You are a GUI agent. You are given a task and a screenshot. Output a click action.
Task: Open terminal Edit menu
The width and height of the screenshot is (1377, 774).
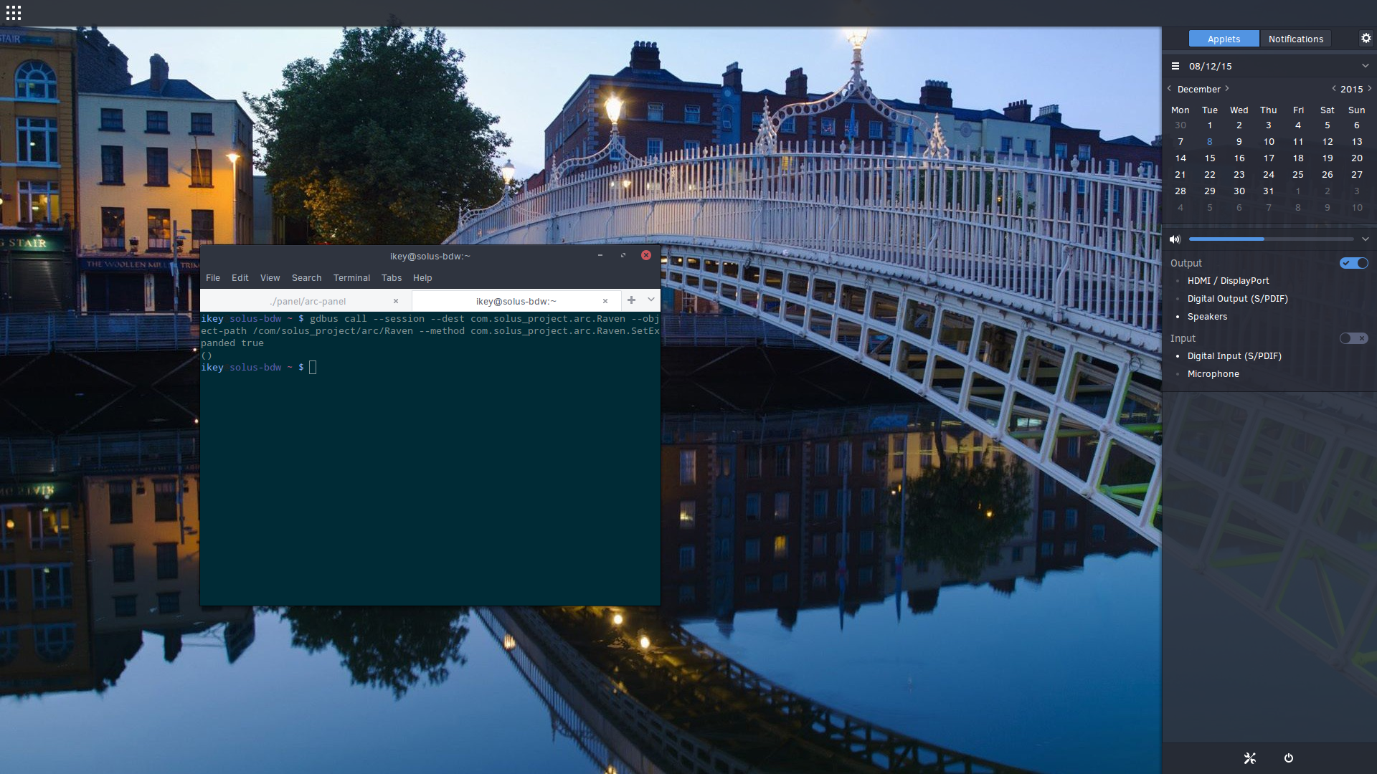(240, 278)
